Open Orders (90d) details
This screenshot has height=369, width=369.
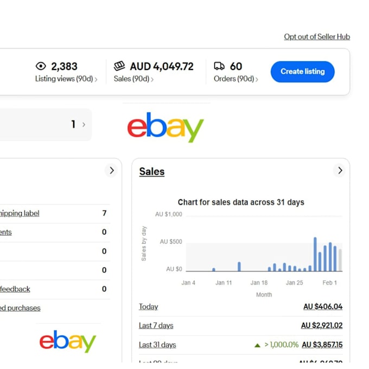236,79
